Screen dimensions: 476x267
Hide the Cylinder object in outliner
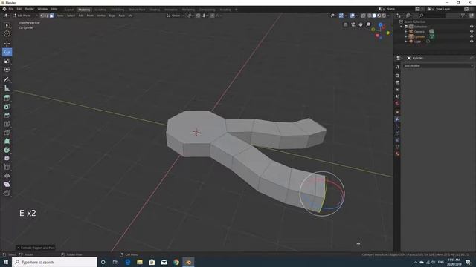point(472,36)
